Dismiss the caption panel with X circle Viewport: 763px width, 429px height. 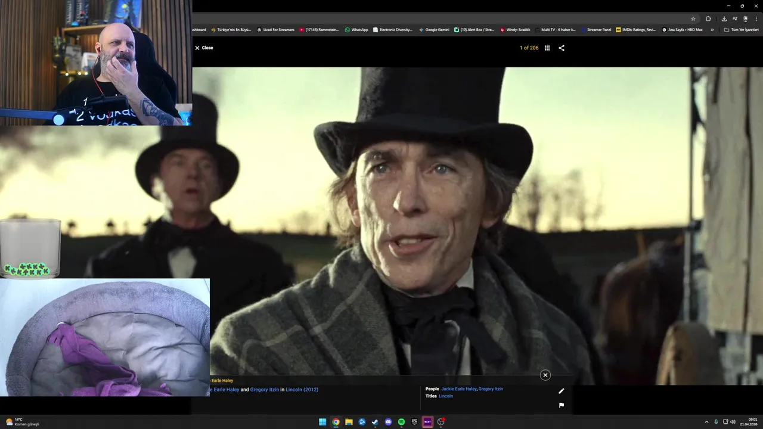point(545,375)
